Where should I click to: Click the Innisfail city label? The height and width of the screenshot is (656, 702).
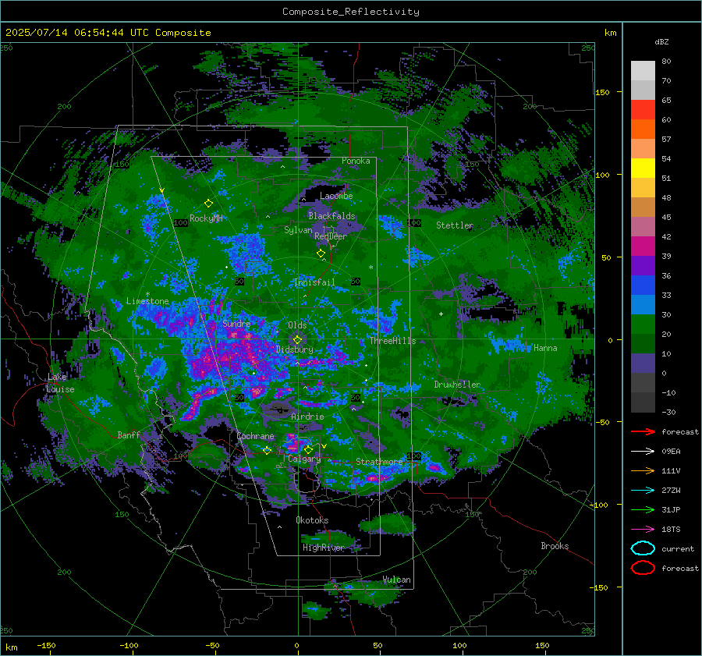314,282
